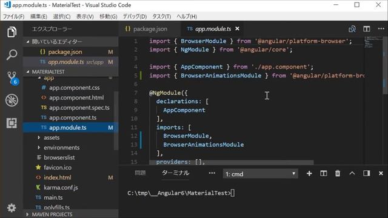Open the Manage gear settings icon

click(x=12, y=208)
